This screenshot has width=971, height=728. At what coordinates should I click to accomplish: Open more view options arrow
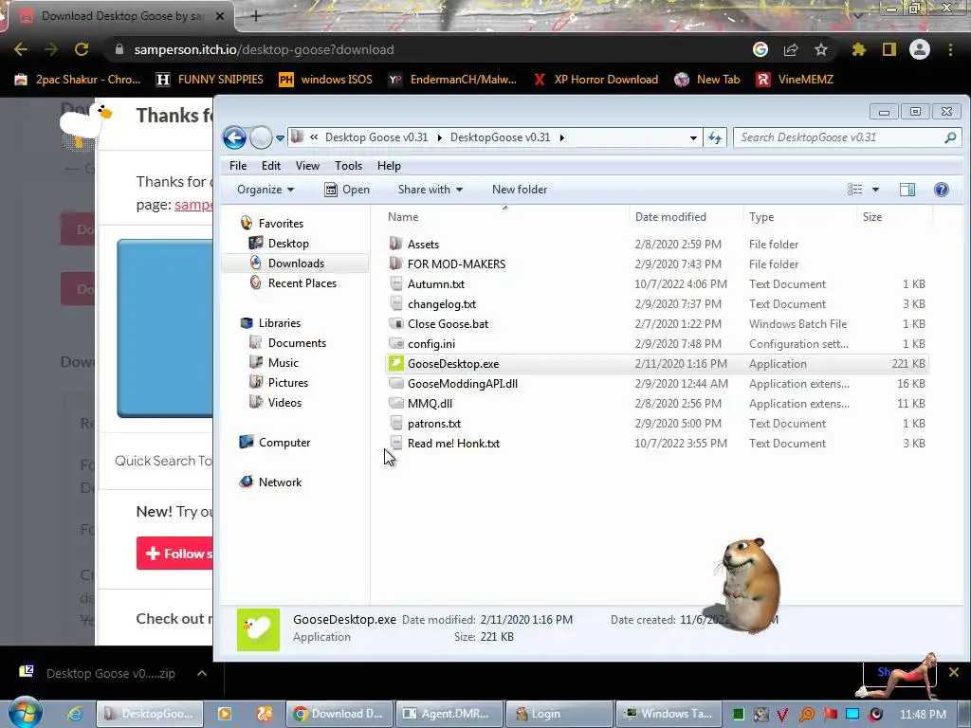click(875, 190)
